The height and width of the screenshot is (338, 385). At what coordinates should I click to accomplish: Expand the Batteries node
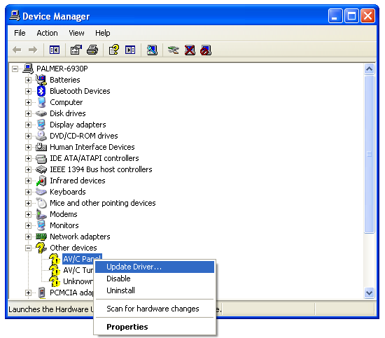[x=28, y=80]
